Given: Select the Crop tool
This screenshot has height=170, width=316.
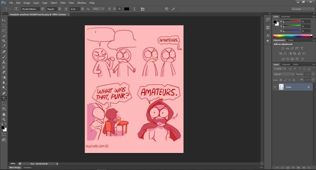Looking at the screenshot, I should click(x=4, y=41).
